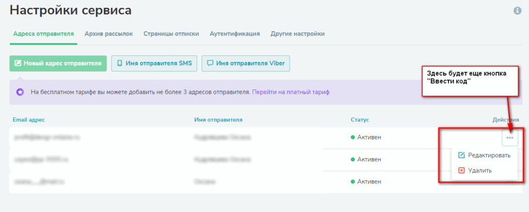Click the Новый адрес отправителя button

pyautogui.click(x=58, y=64)
